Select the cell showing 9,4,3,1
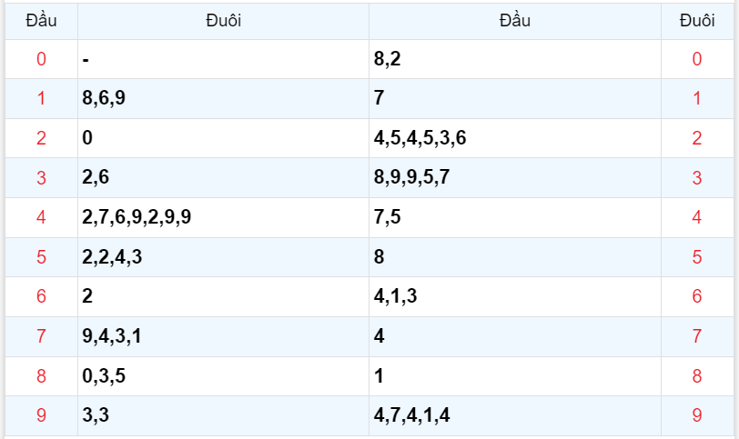This screenshot has width=739, height=439. click(x=223, y=336)
